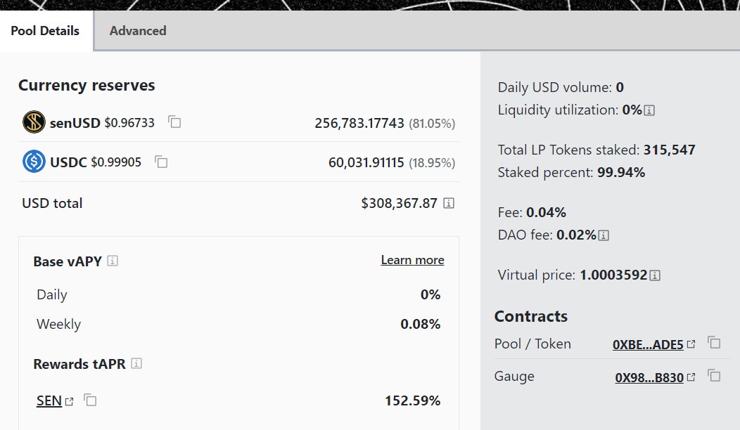The width and height of the screenshot is (740, 430).
Task: Show info for DAO fee
Action: (x=604, y=235)
